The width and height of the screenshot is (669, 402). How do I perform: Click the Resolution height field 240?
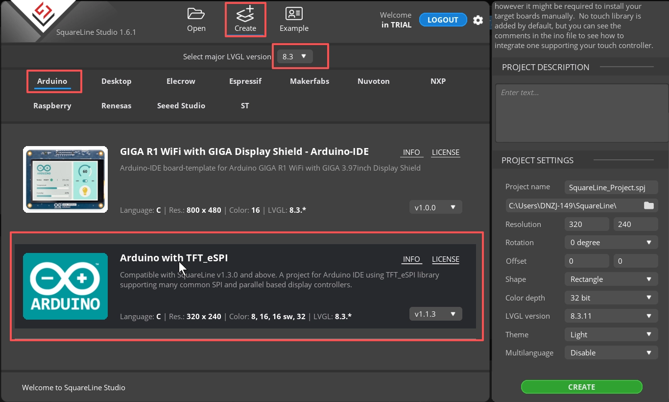point(635,224)
